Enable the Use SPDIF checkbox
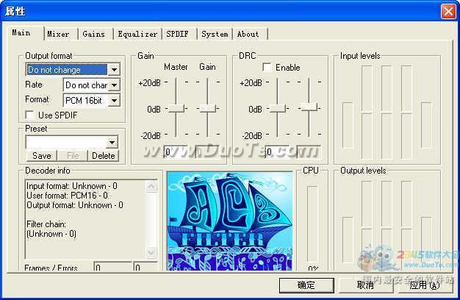 [x=30, y=115]
